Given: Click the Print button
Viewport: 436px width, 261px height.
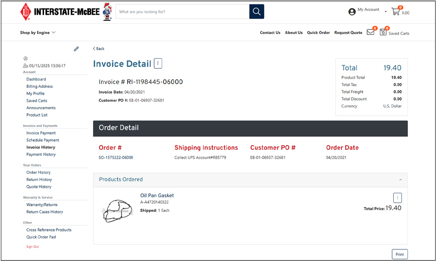Looking at the screenshot, I should point(400,254).
